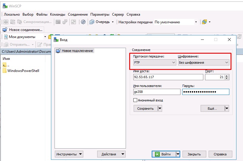Click the WinSCP application icon in title bar
Screen dimensions: 243x161
click(x=5, y=6)
